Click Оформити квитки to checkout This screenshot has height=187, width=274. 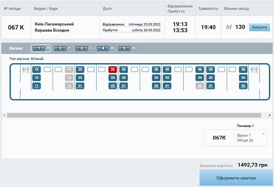tap(236, 178)
